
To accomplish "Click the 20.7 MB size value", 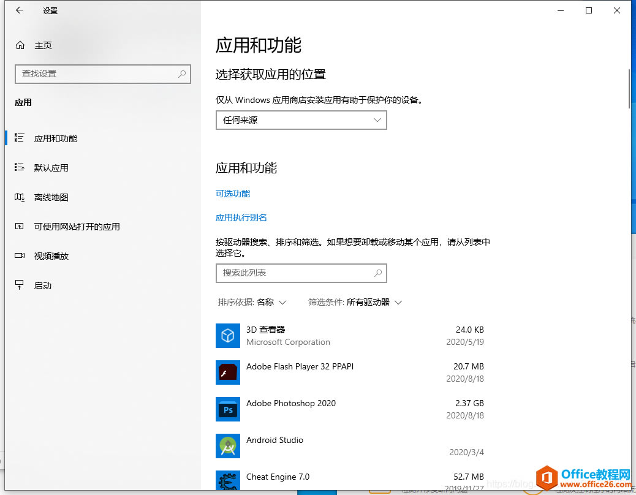I will (469, 366).
